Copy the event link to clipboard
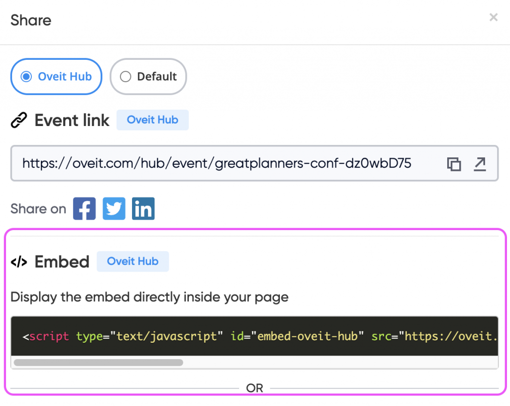The height and width of the screenshot is (406, 510). point(454,164)
